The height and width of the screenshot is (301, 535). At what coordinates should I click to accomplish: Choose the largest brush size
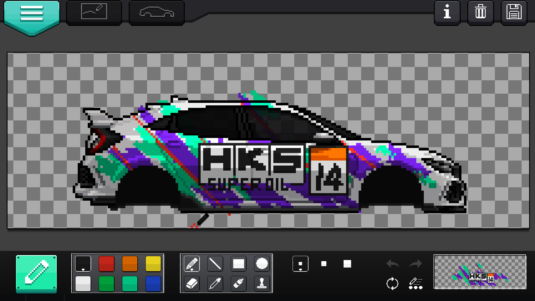(347, 264)
